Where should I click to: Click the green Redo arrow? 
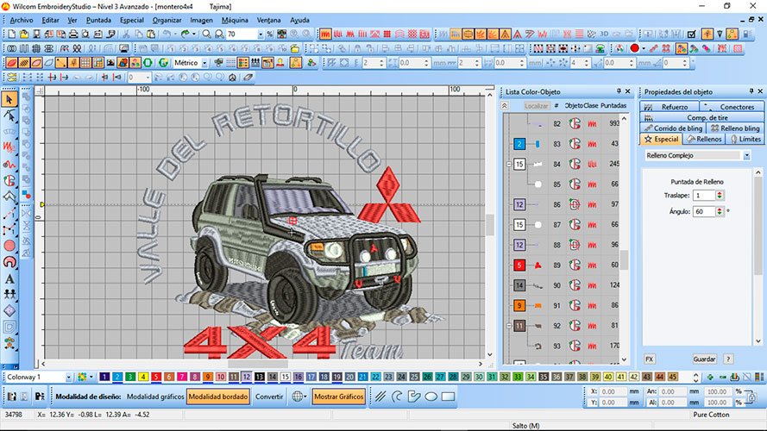185,34
